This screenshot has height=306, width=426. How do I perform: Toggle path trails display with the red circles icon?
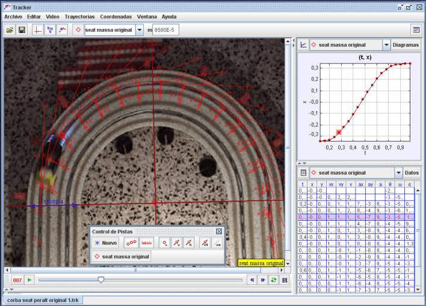(131, 243)
